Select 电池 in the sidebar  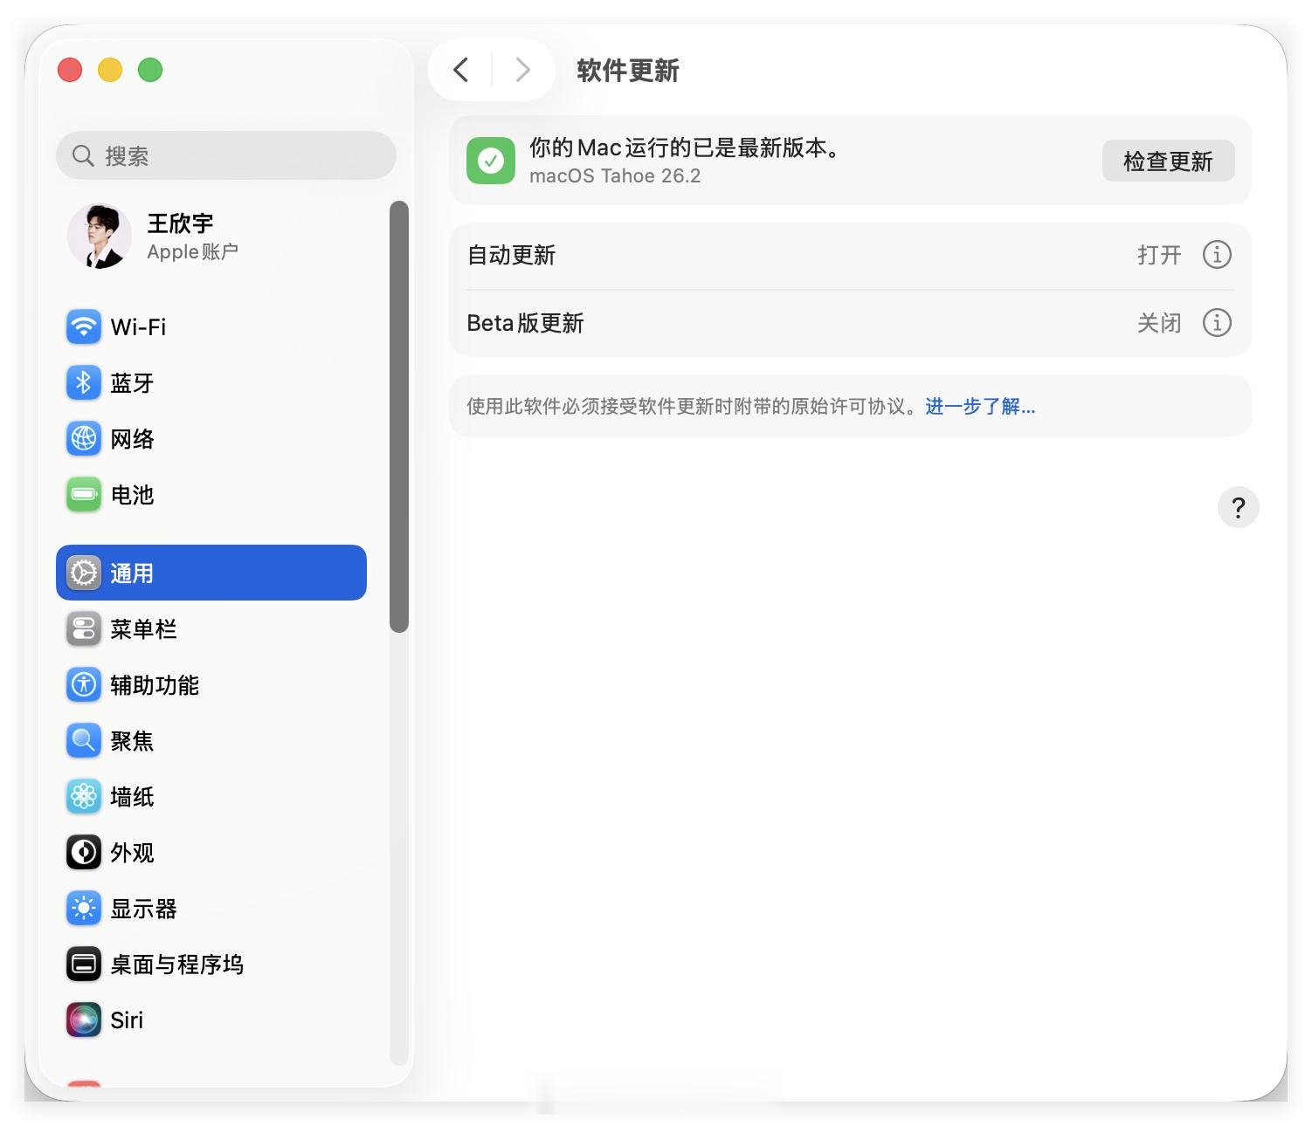(211, 494)
